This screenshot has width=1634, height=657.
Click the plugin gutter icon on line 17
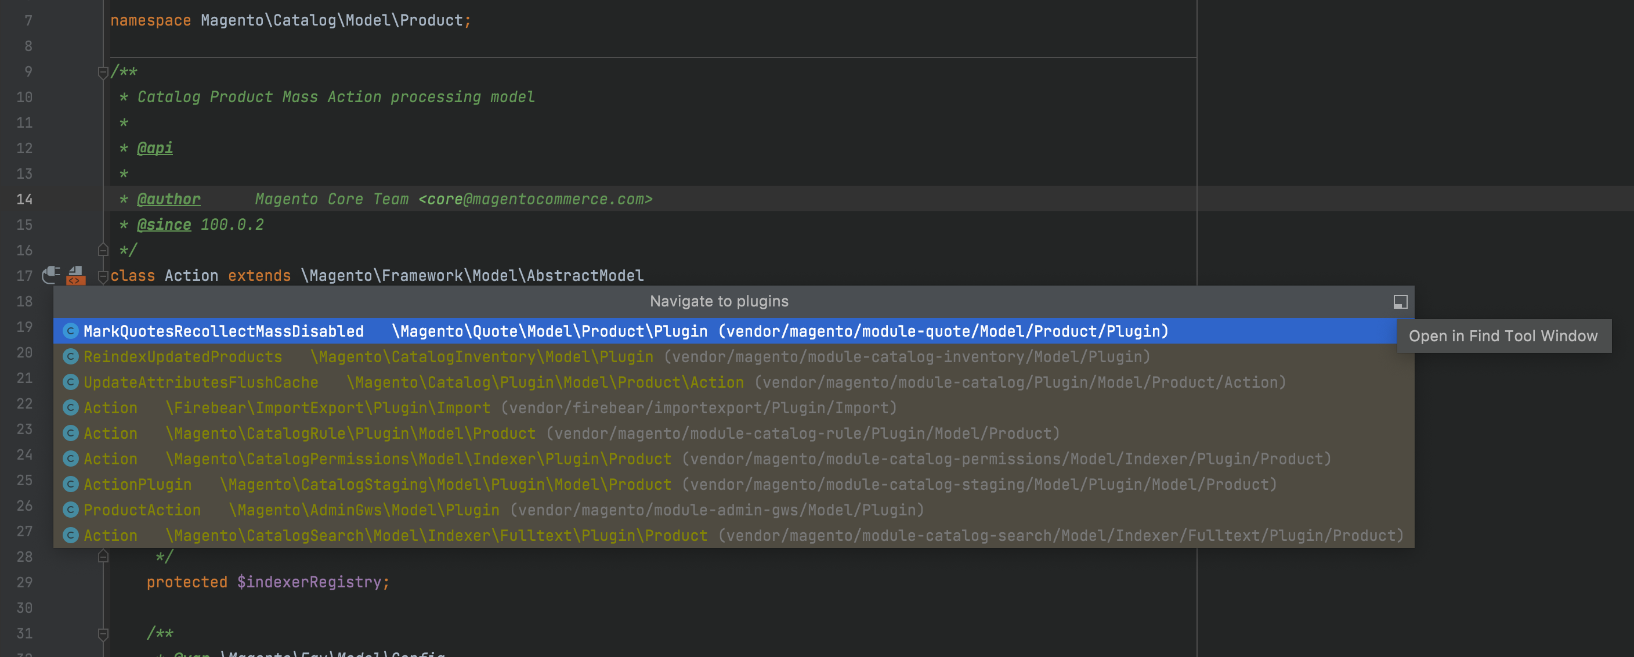(x=52, y=275)
